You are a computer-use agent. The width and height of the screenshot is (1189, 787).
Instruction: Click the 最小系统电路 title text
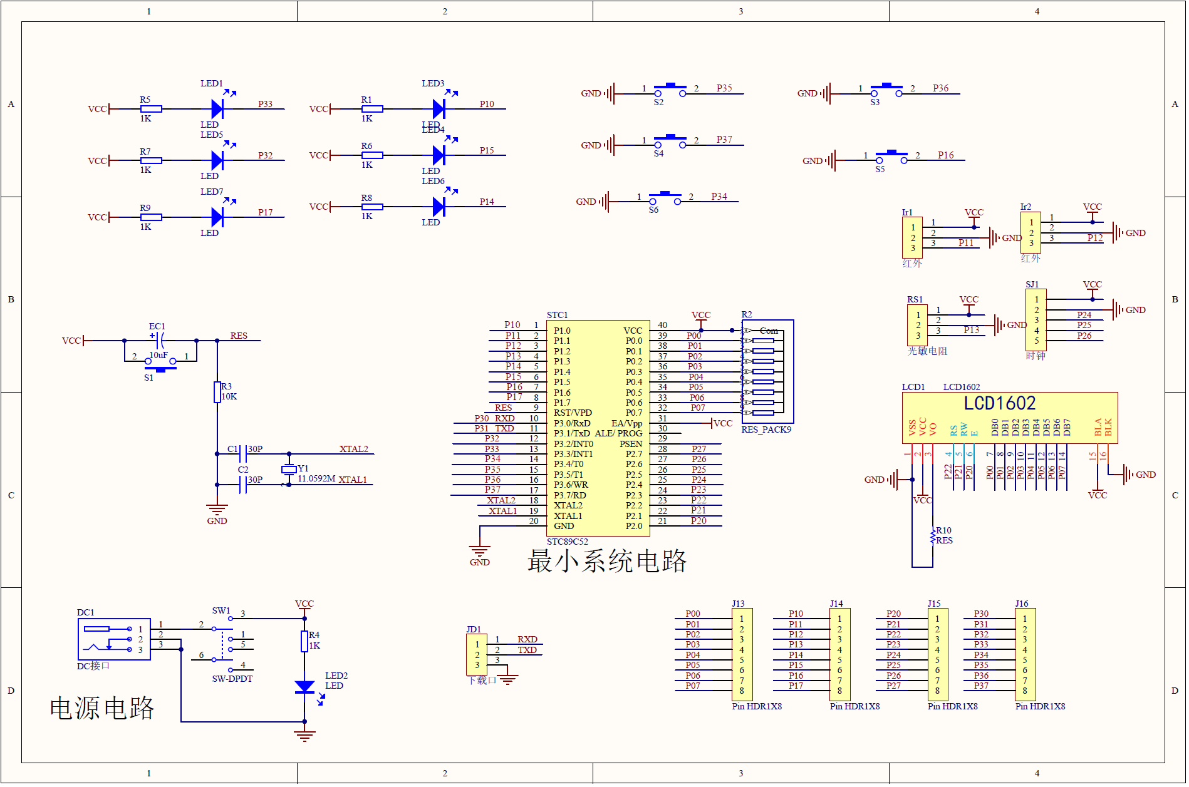(606, 561)
